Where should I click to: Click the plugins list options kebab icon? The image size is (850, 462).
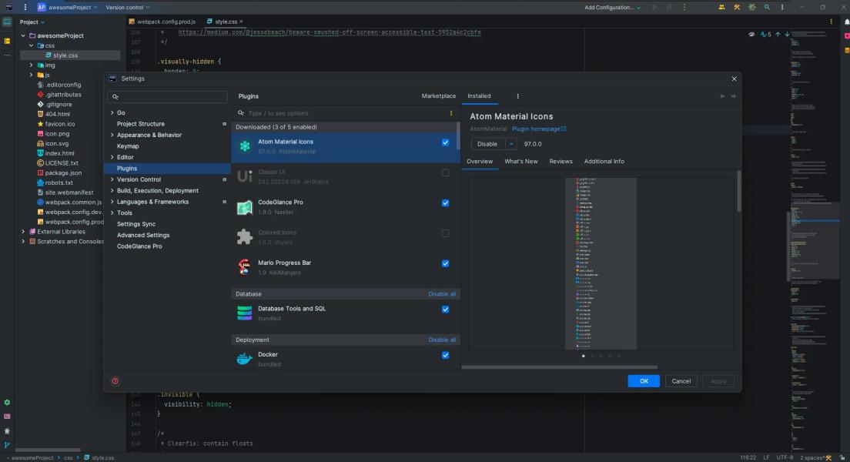pyautogui.click(x=451, y=113)
